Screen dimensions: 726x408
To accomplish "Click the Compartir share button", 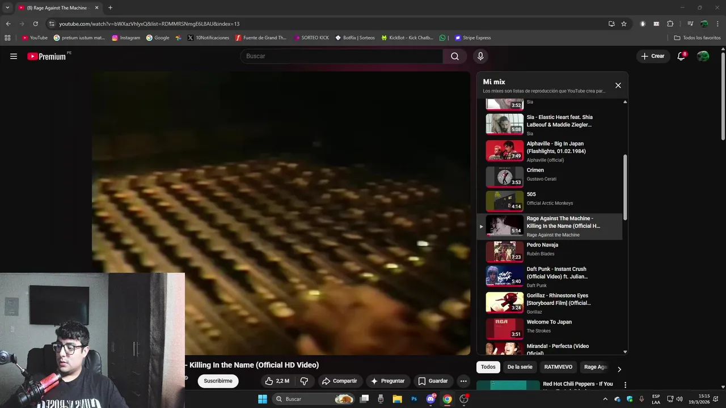I will (339, 381).
